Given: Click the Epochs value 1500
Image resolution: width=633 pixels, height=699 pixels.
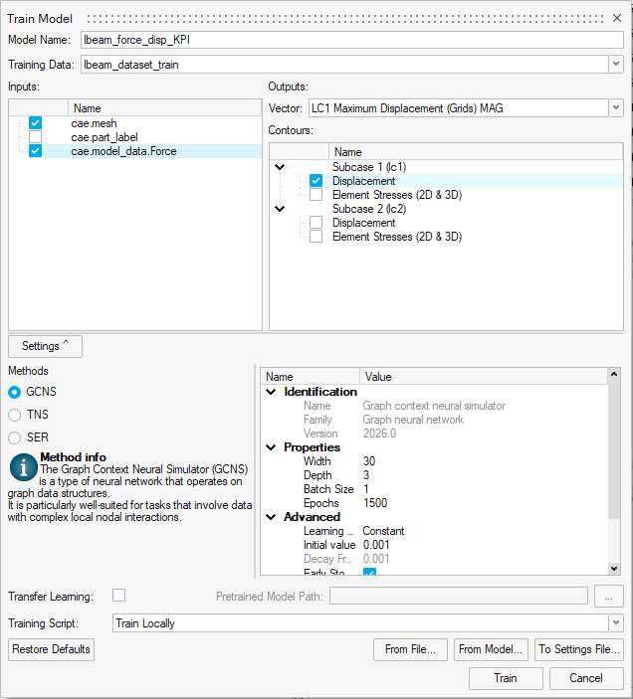Looking at the screenshot, I should click(x=375, y=503).
